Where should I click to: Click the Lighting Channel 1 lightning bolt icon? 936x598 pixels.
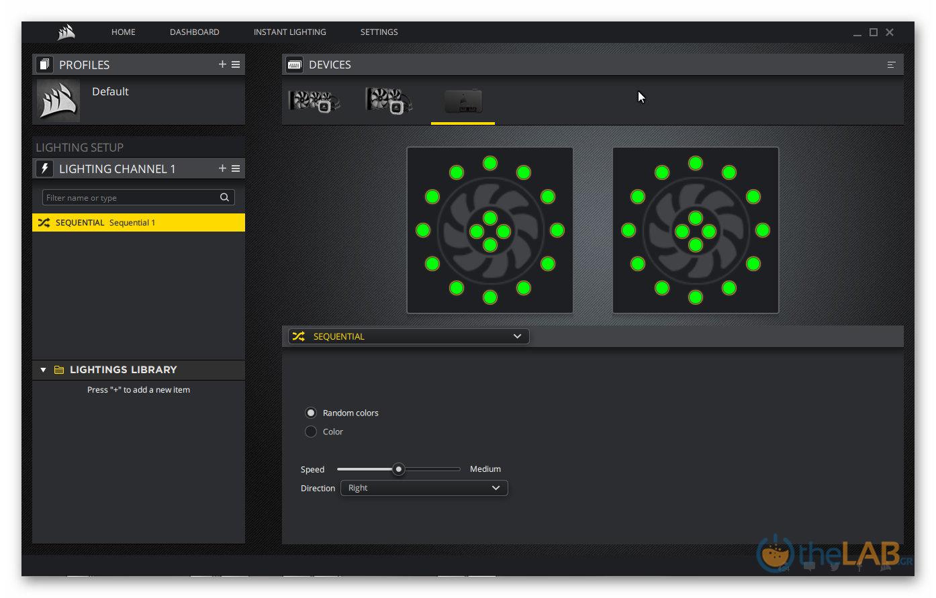[44, 168]
